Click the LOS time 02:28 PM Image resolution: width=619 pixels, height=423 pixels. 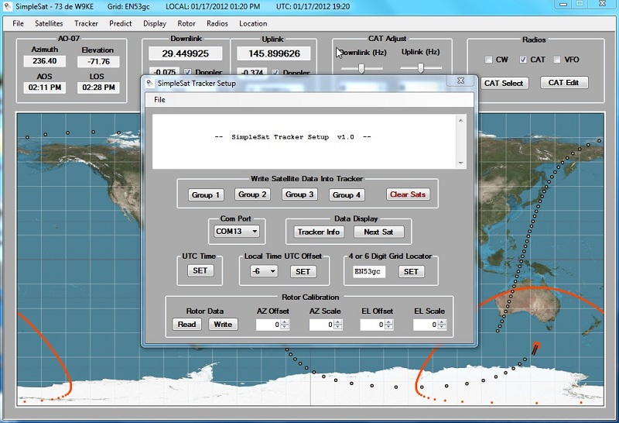point(99,88)
